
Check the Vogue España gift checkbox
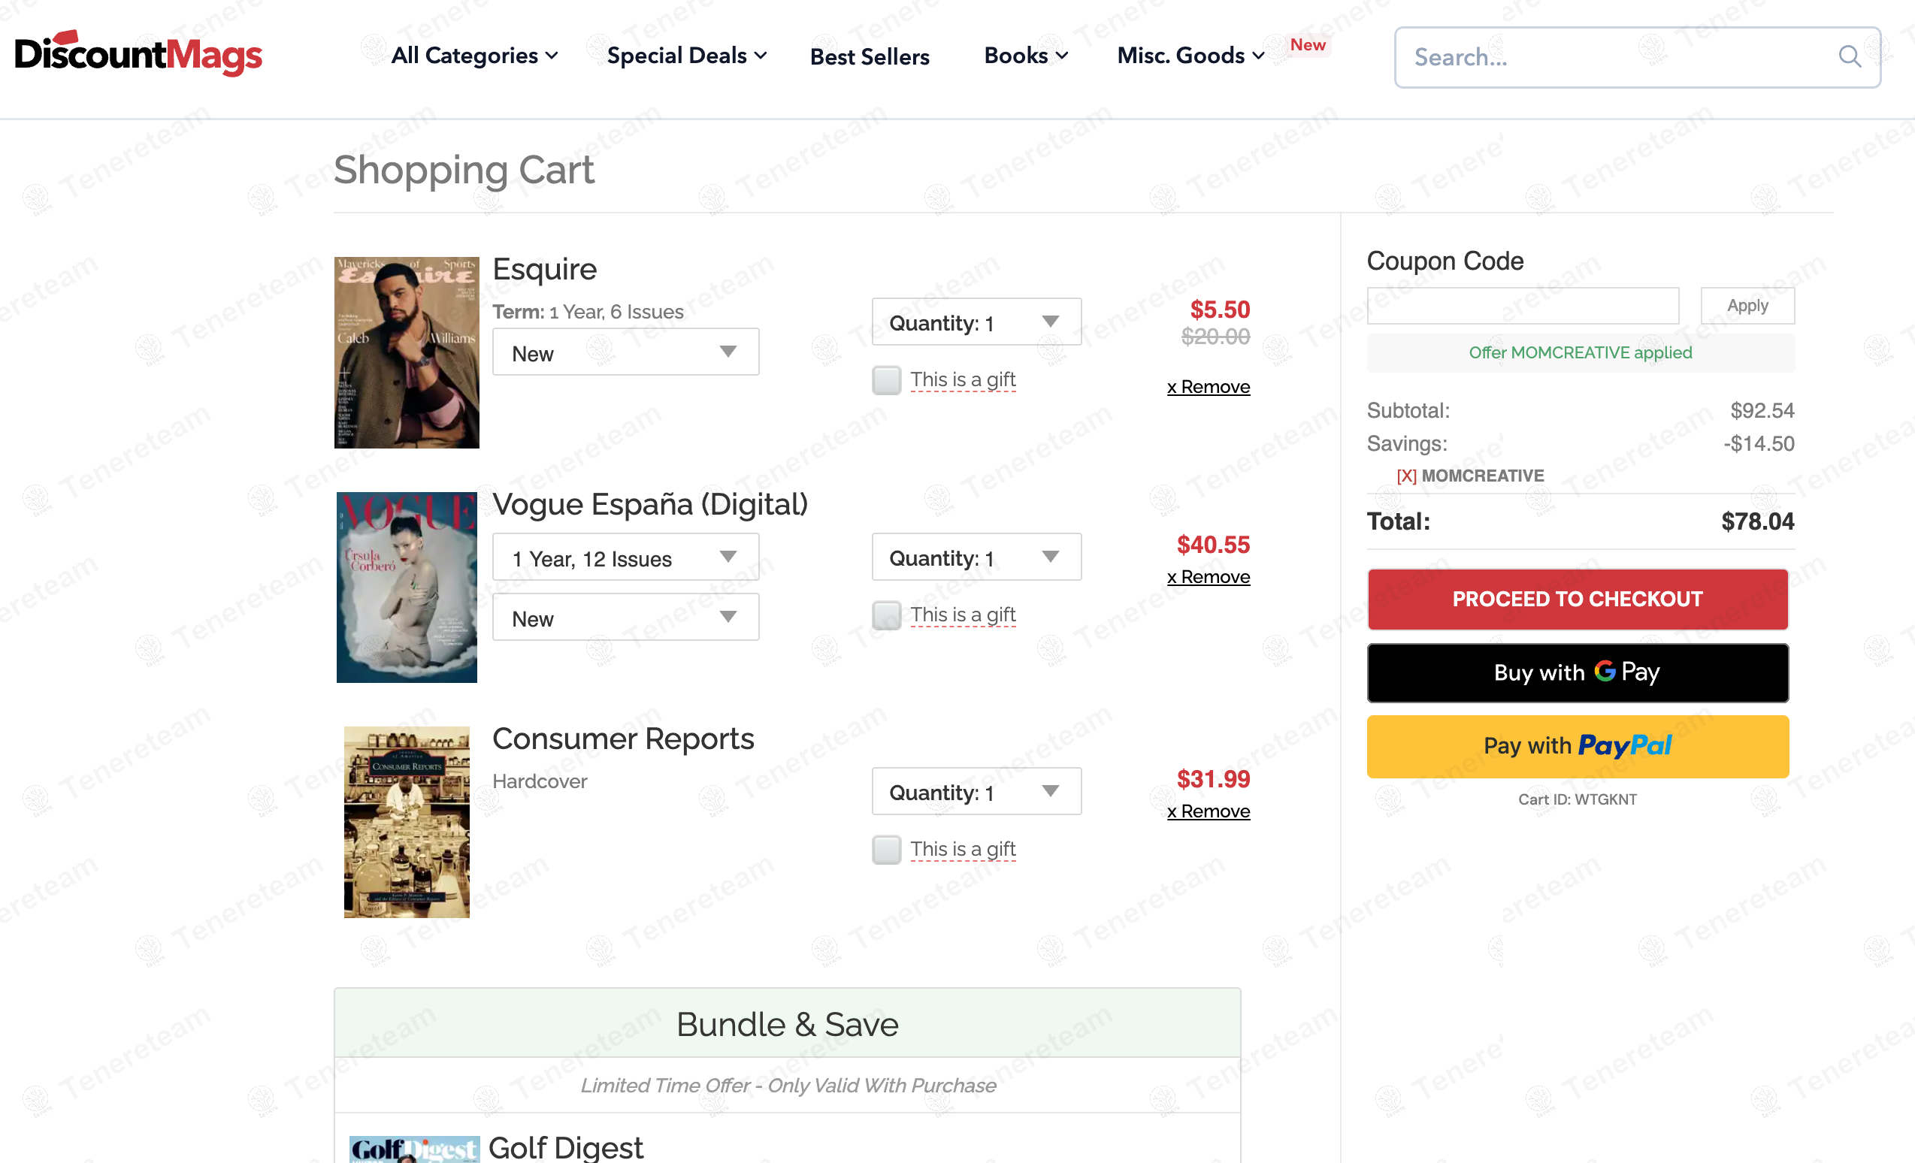coord(886,615)
